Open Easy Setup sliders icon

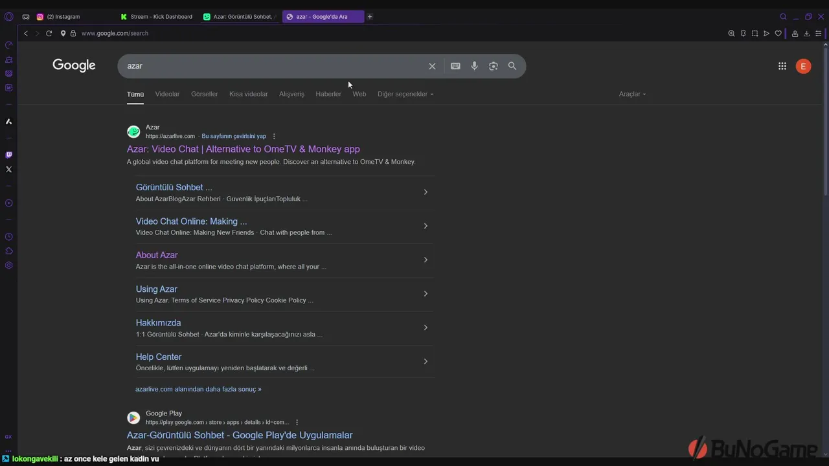[818, 33]
